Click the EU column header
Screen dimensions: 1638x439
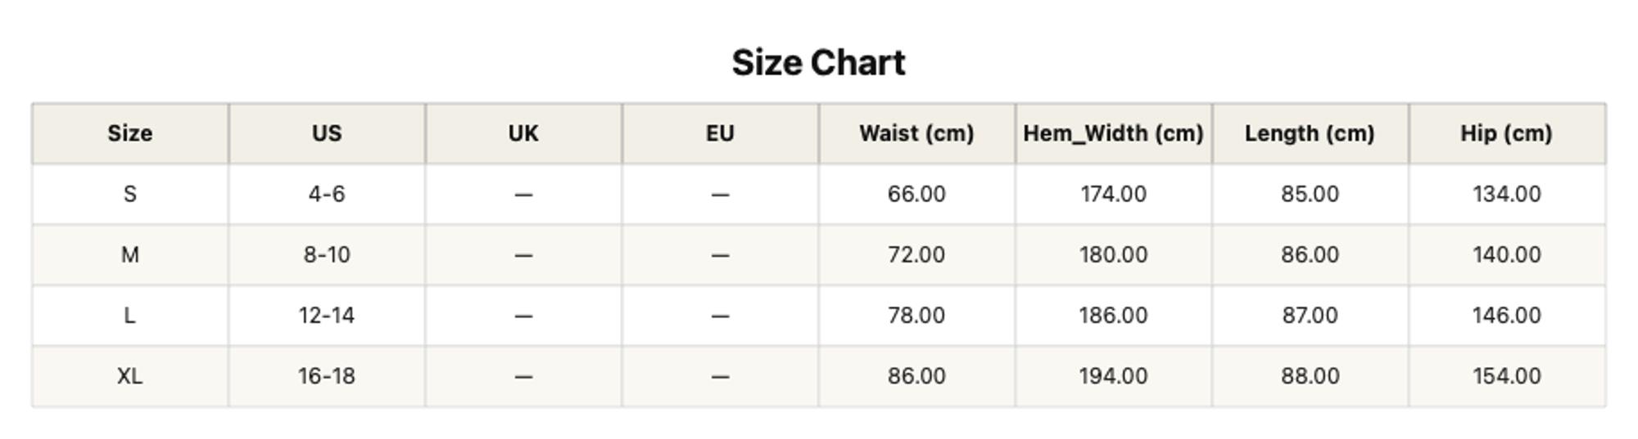click(720, 133)
